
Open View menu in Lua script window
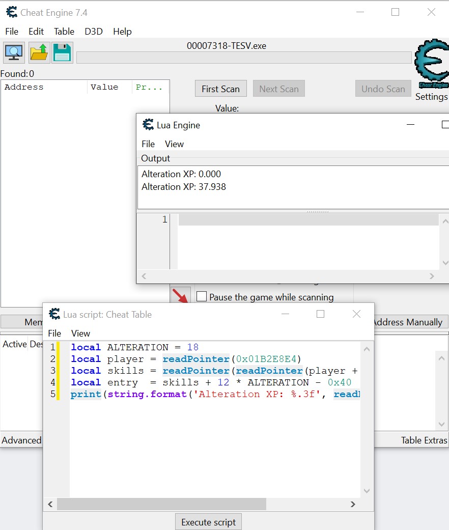pyautogui.click(x=81, y=333)
